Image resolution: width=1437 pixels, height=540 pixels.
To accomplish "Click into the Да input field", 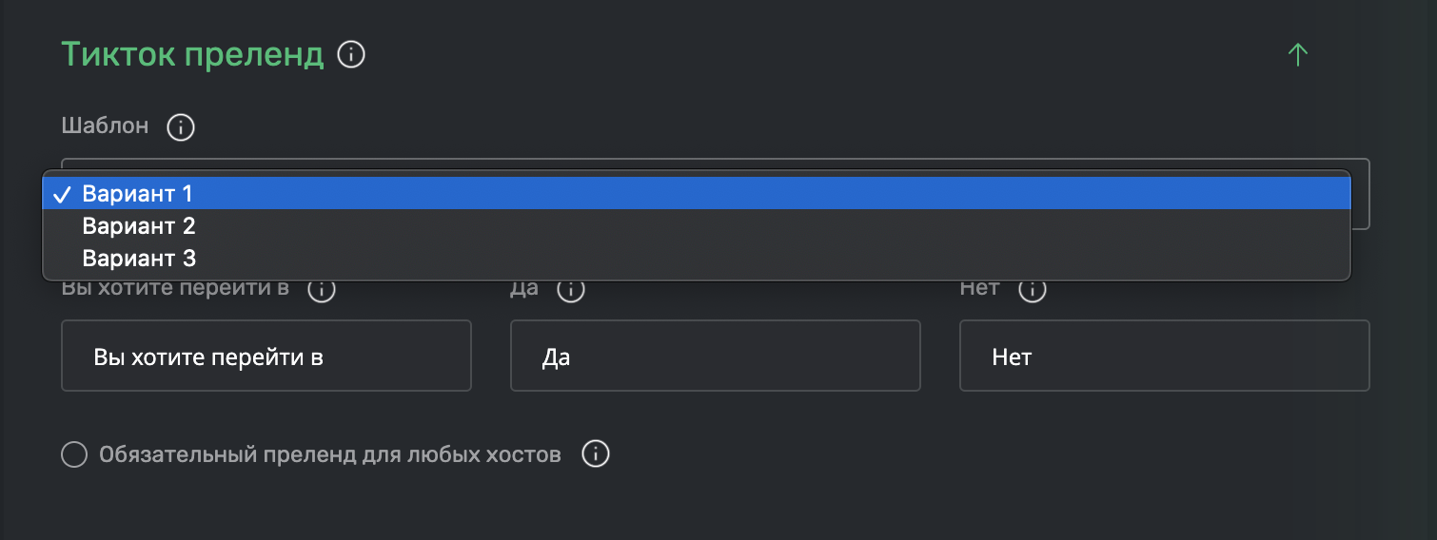I will point(716,356).
